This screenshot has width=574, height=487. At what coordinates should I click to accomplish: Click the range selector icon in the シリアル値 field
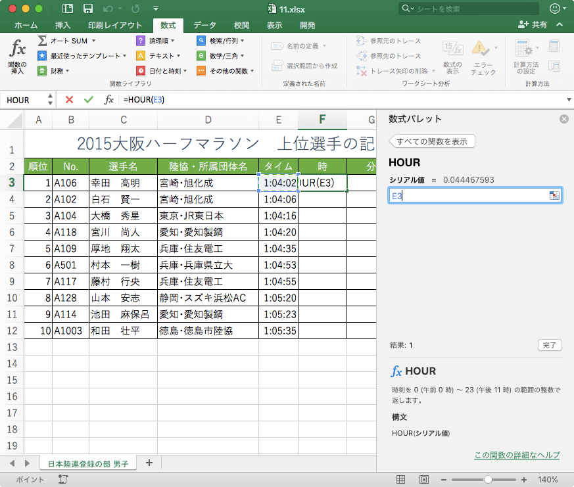click(x=554, y=196)
